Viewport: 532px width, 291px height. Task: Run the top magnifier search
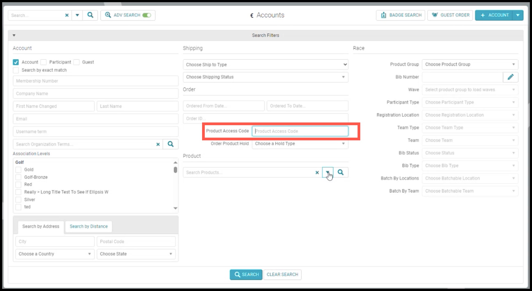click(x=90, y=15)
